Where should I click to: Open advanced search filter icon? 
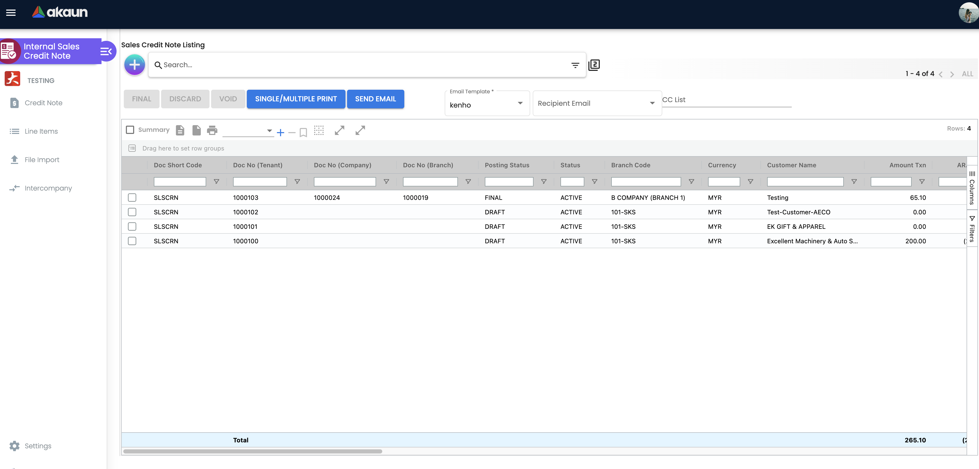(x=575, y=65)
